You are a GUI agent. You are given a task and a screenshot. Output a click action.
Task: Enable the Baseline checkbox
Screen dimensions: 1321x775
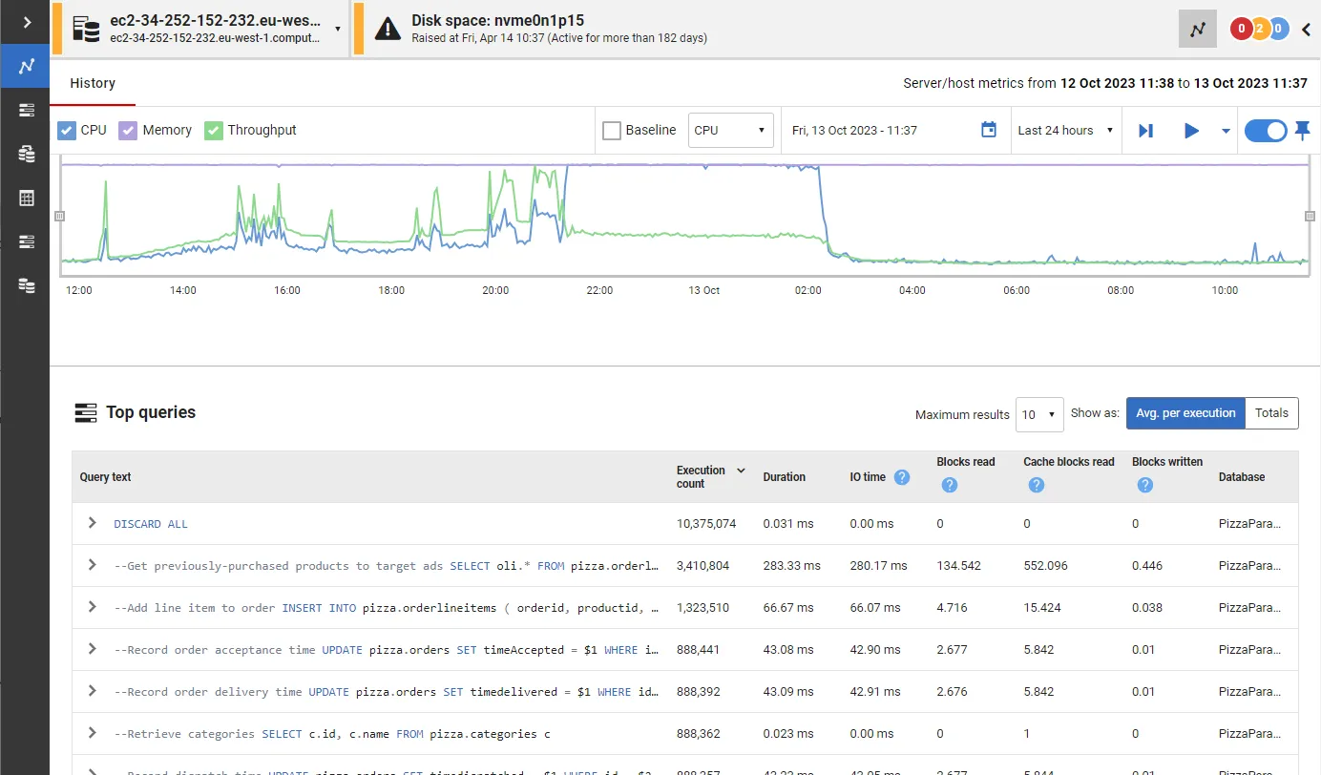click(x=612, y=131)
